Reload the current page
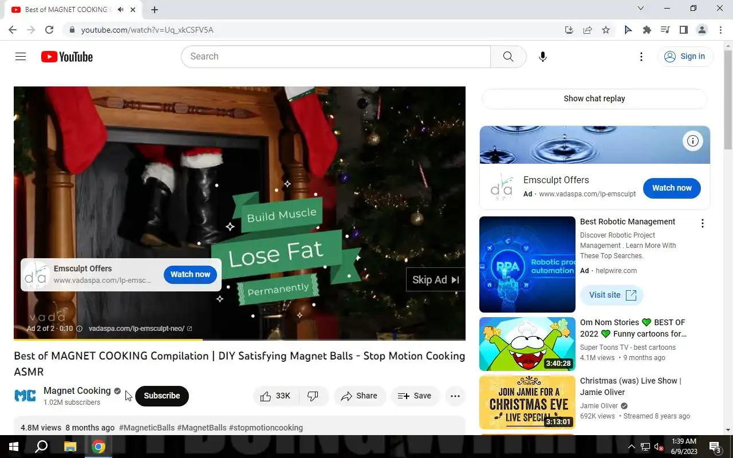733x458 pixels. (x=49, y=30)
